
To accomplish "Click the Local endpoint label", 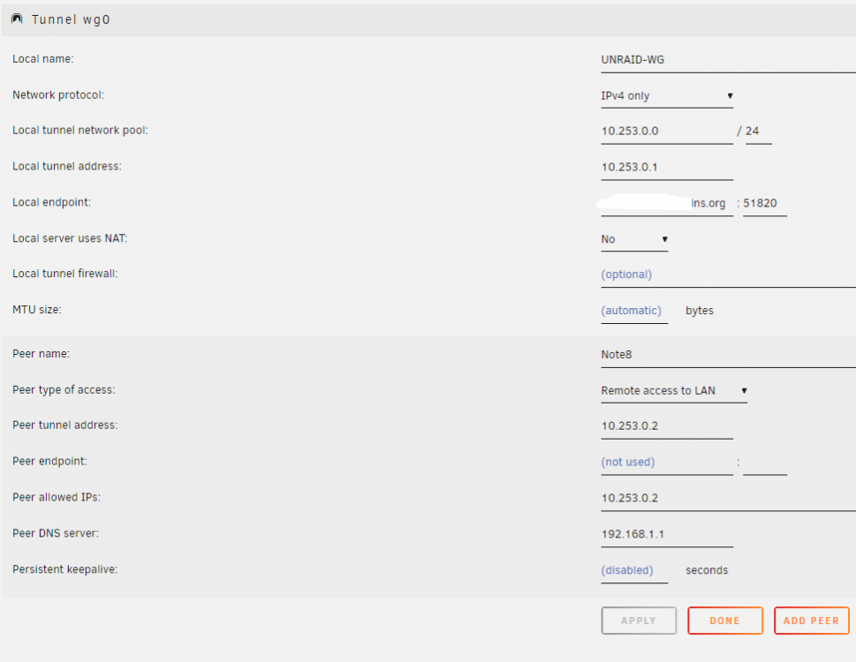I will (52, 202).
